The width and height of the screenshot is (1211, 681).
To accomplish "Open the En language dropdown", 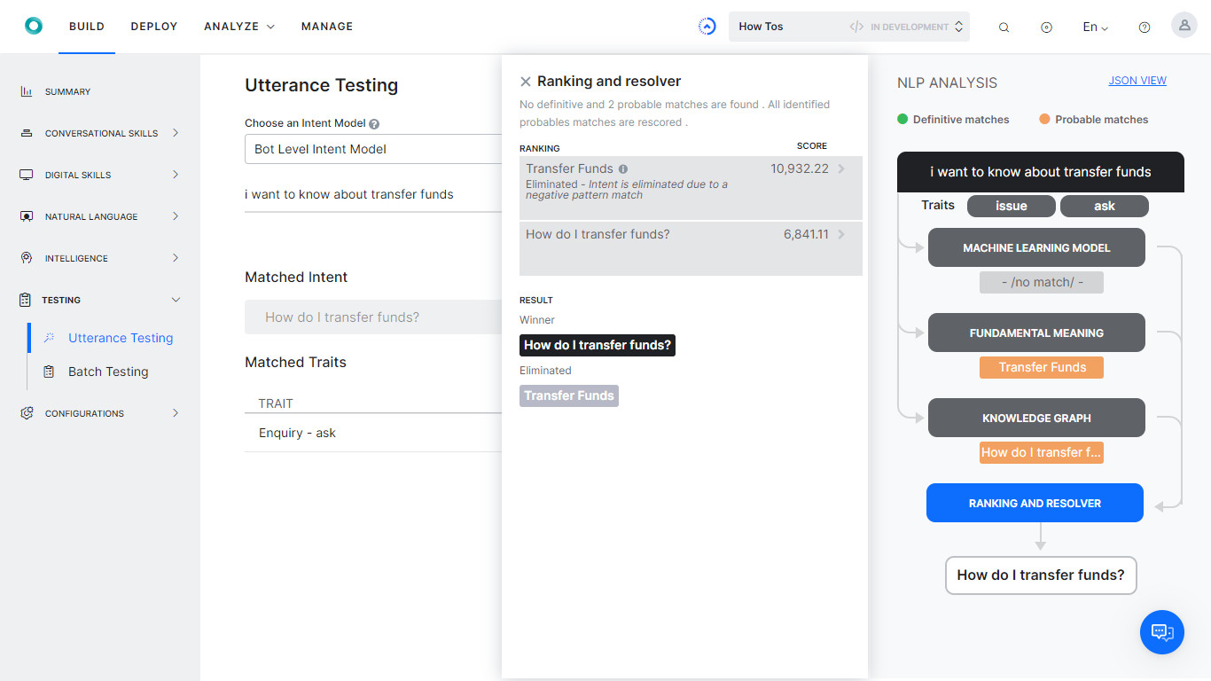I will click(x=1095, y=27).
